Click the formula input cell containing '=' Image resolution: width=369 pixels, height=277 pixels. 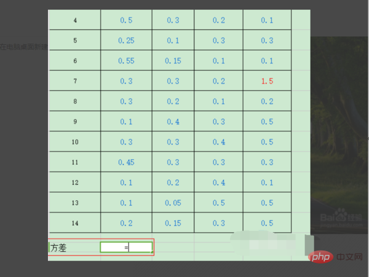tap(126, 248)
